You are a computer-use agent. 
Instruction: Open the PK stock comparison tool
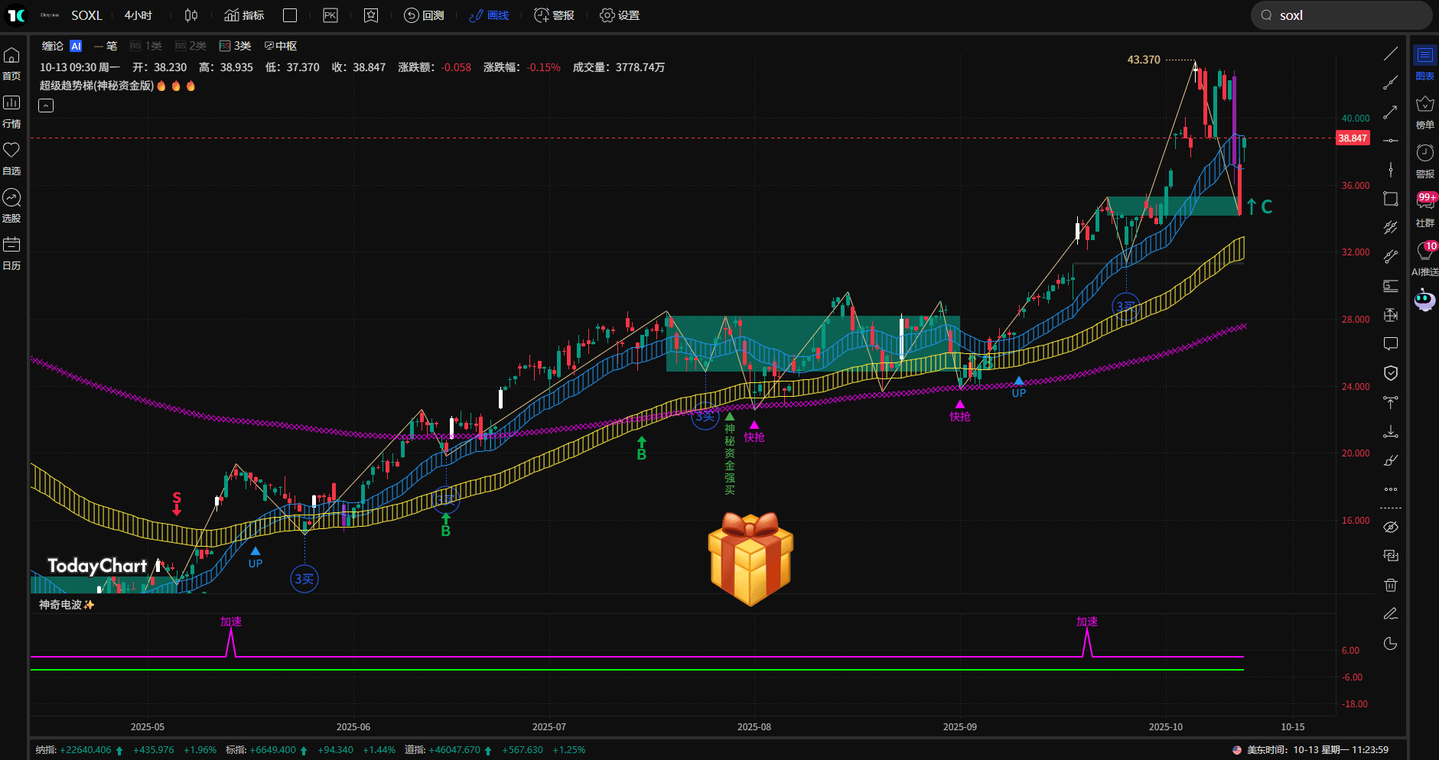pyautogui.click(x=330, y=15)
